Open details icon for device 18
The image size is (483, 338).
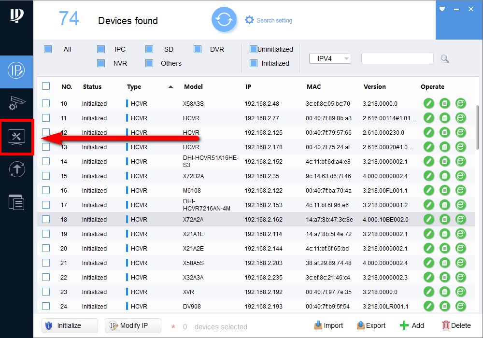[x=445, y=219]
